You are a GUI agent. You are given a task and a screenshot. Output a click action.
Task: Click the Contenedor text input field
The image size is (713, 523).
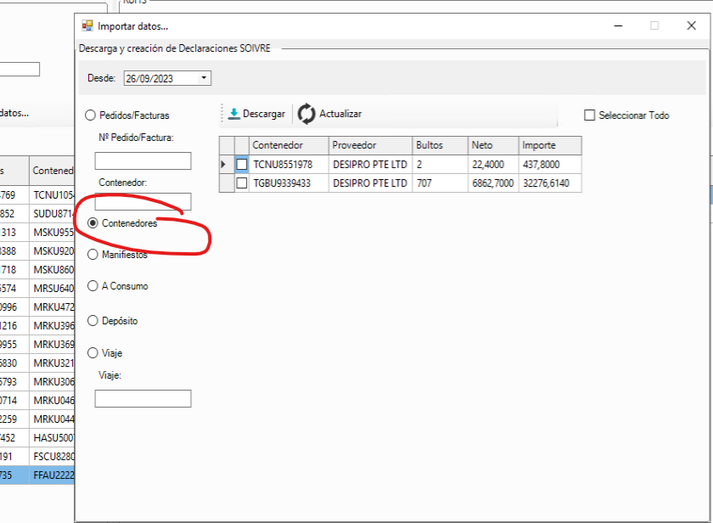(x=143, y=200)
